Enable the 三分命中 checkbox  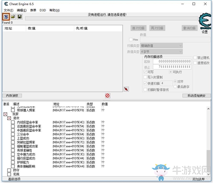[x=13, y=134]
